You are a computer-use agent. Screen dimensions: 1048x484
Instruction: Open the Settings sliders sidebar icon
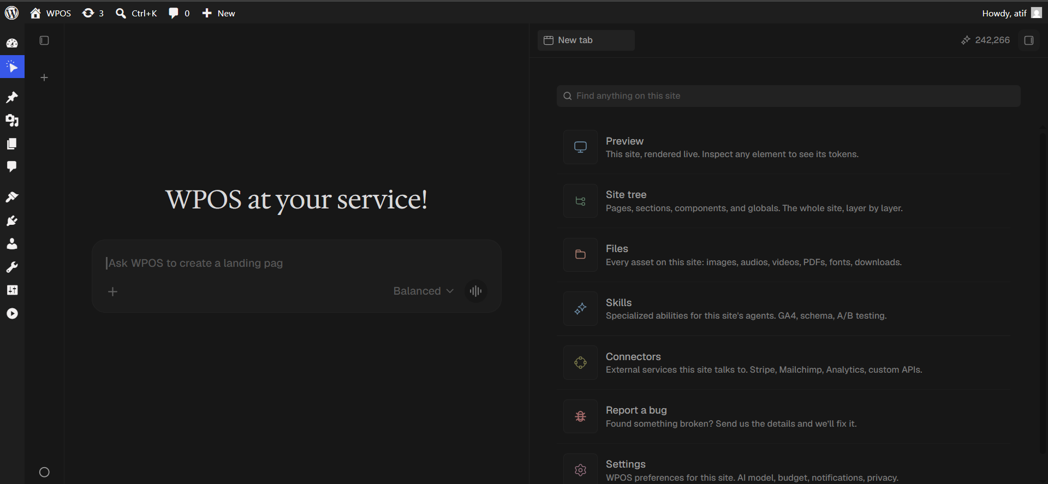(12, 290)
